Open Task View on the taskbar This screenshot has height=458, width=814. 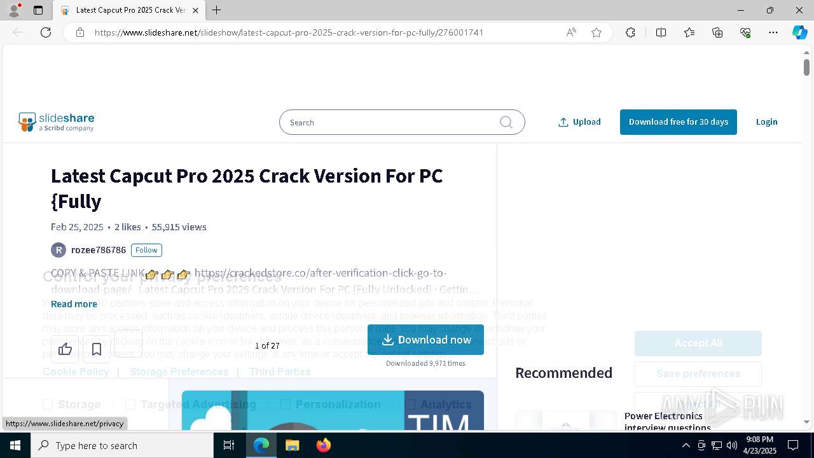tap(229, 445)
